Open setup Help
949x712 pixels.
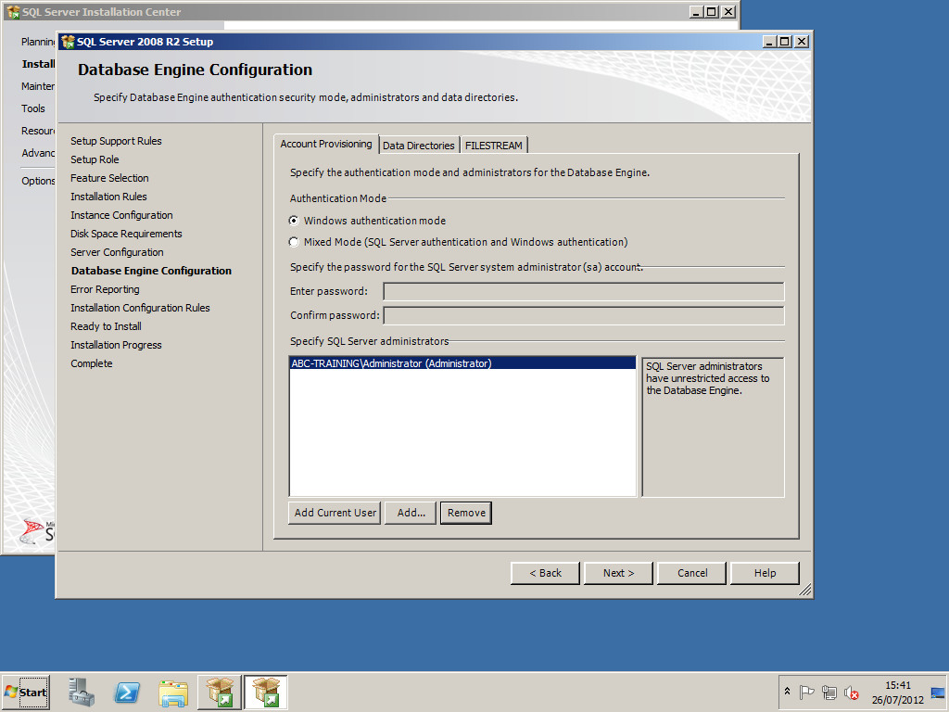[x=765, y=573]
